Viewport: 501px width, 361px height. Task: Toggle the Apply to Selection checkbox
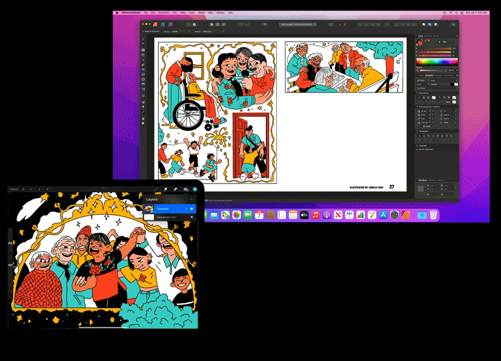point(143,31)
